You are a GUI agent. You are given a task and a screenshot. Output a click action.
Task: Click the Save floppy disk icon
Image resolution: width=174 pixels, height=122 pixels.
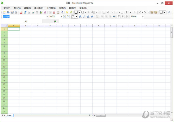click(x=12, y=12)
